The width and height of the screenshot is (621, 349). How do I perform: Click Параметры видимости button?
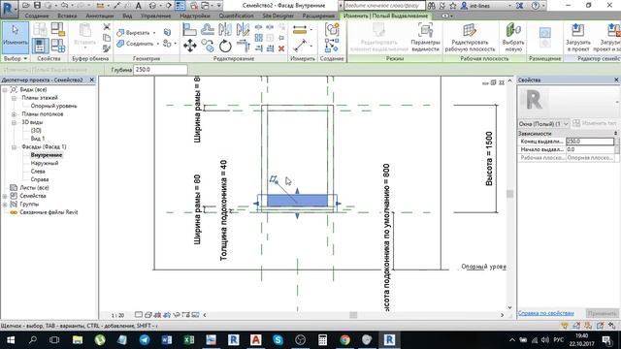425,38
